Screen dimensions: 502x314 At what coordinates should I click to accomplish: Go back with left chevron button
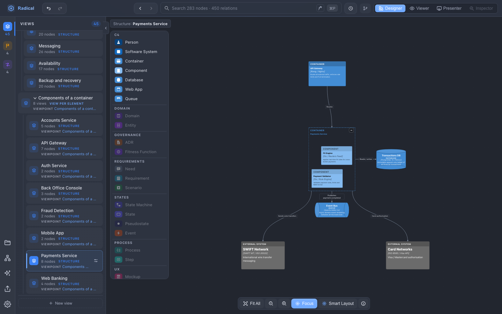point(140,8)
